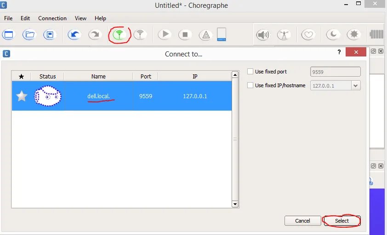This screenshot has height=235, width=387.
Task: Open the Connection menu
Action: (x=52, y=18)
